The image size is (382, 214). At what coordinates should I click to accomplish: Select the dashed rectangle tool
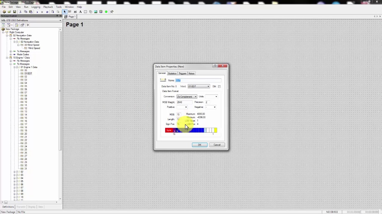[x=85, y=12]
